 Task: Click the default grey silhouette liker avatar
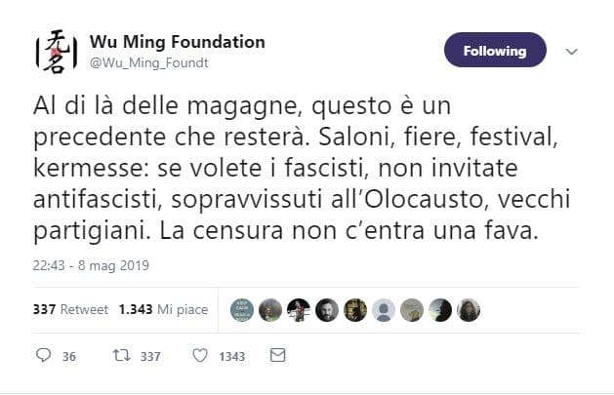385,309
